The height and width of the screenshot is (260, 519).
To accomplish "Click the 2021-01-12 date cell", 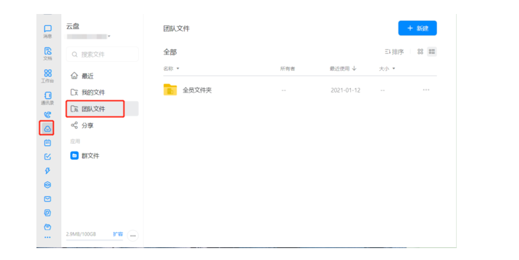I will 345,90.
